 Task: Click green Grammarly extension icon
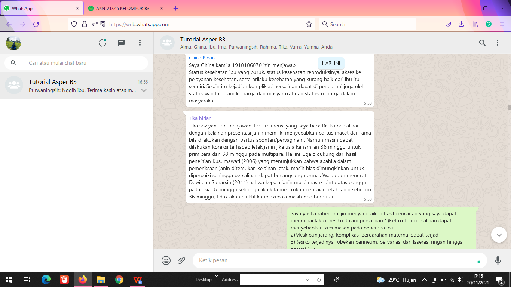click(x=489, y=24)
